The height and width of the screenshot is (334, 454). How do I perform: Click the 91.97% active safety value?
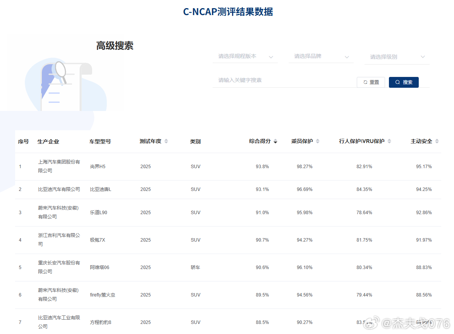click(424, 240)
